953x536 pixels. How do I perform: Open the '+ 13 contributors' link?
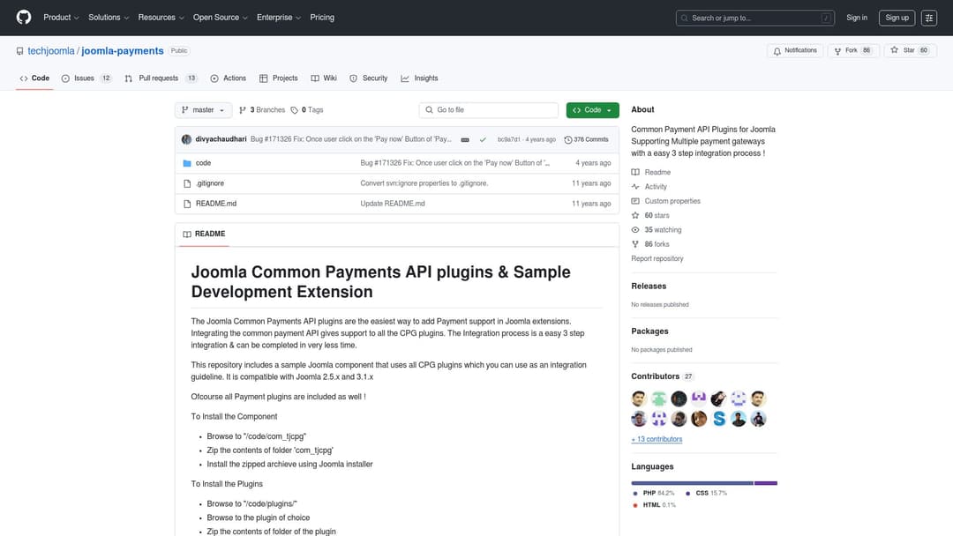click(657, 439)
